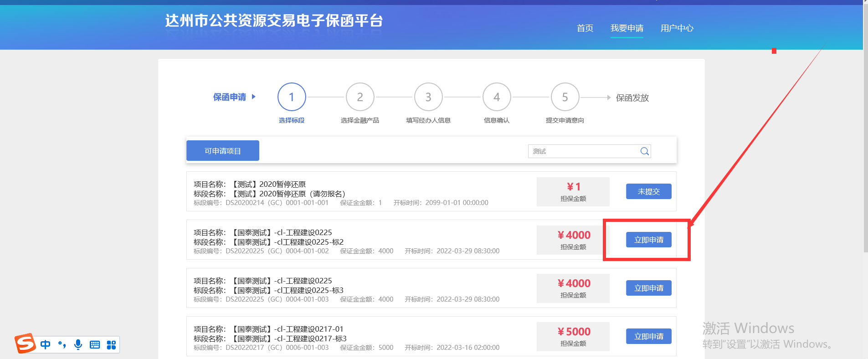
Task: Focus the search field containing 测试
Action: pos(583,151)
